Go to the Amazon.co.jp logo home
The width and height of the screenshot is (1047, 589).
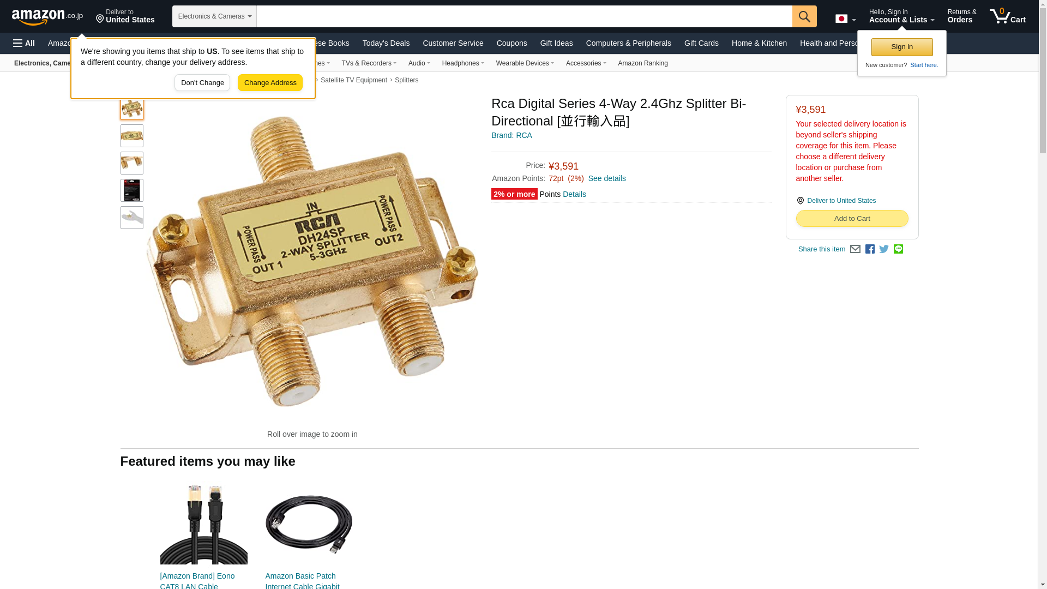[x=47, y=16]
